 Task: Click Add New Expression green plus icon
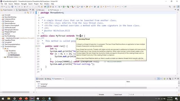point(165,79)
